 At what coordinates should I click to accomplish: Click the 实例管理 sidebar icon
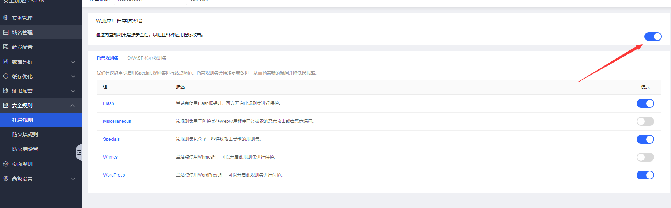6,18
